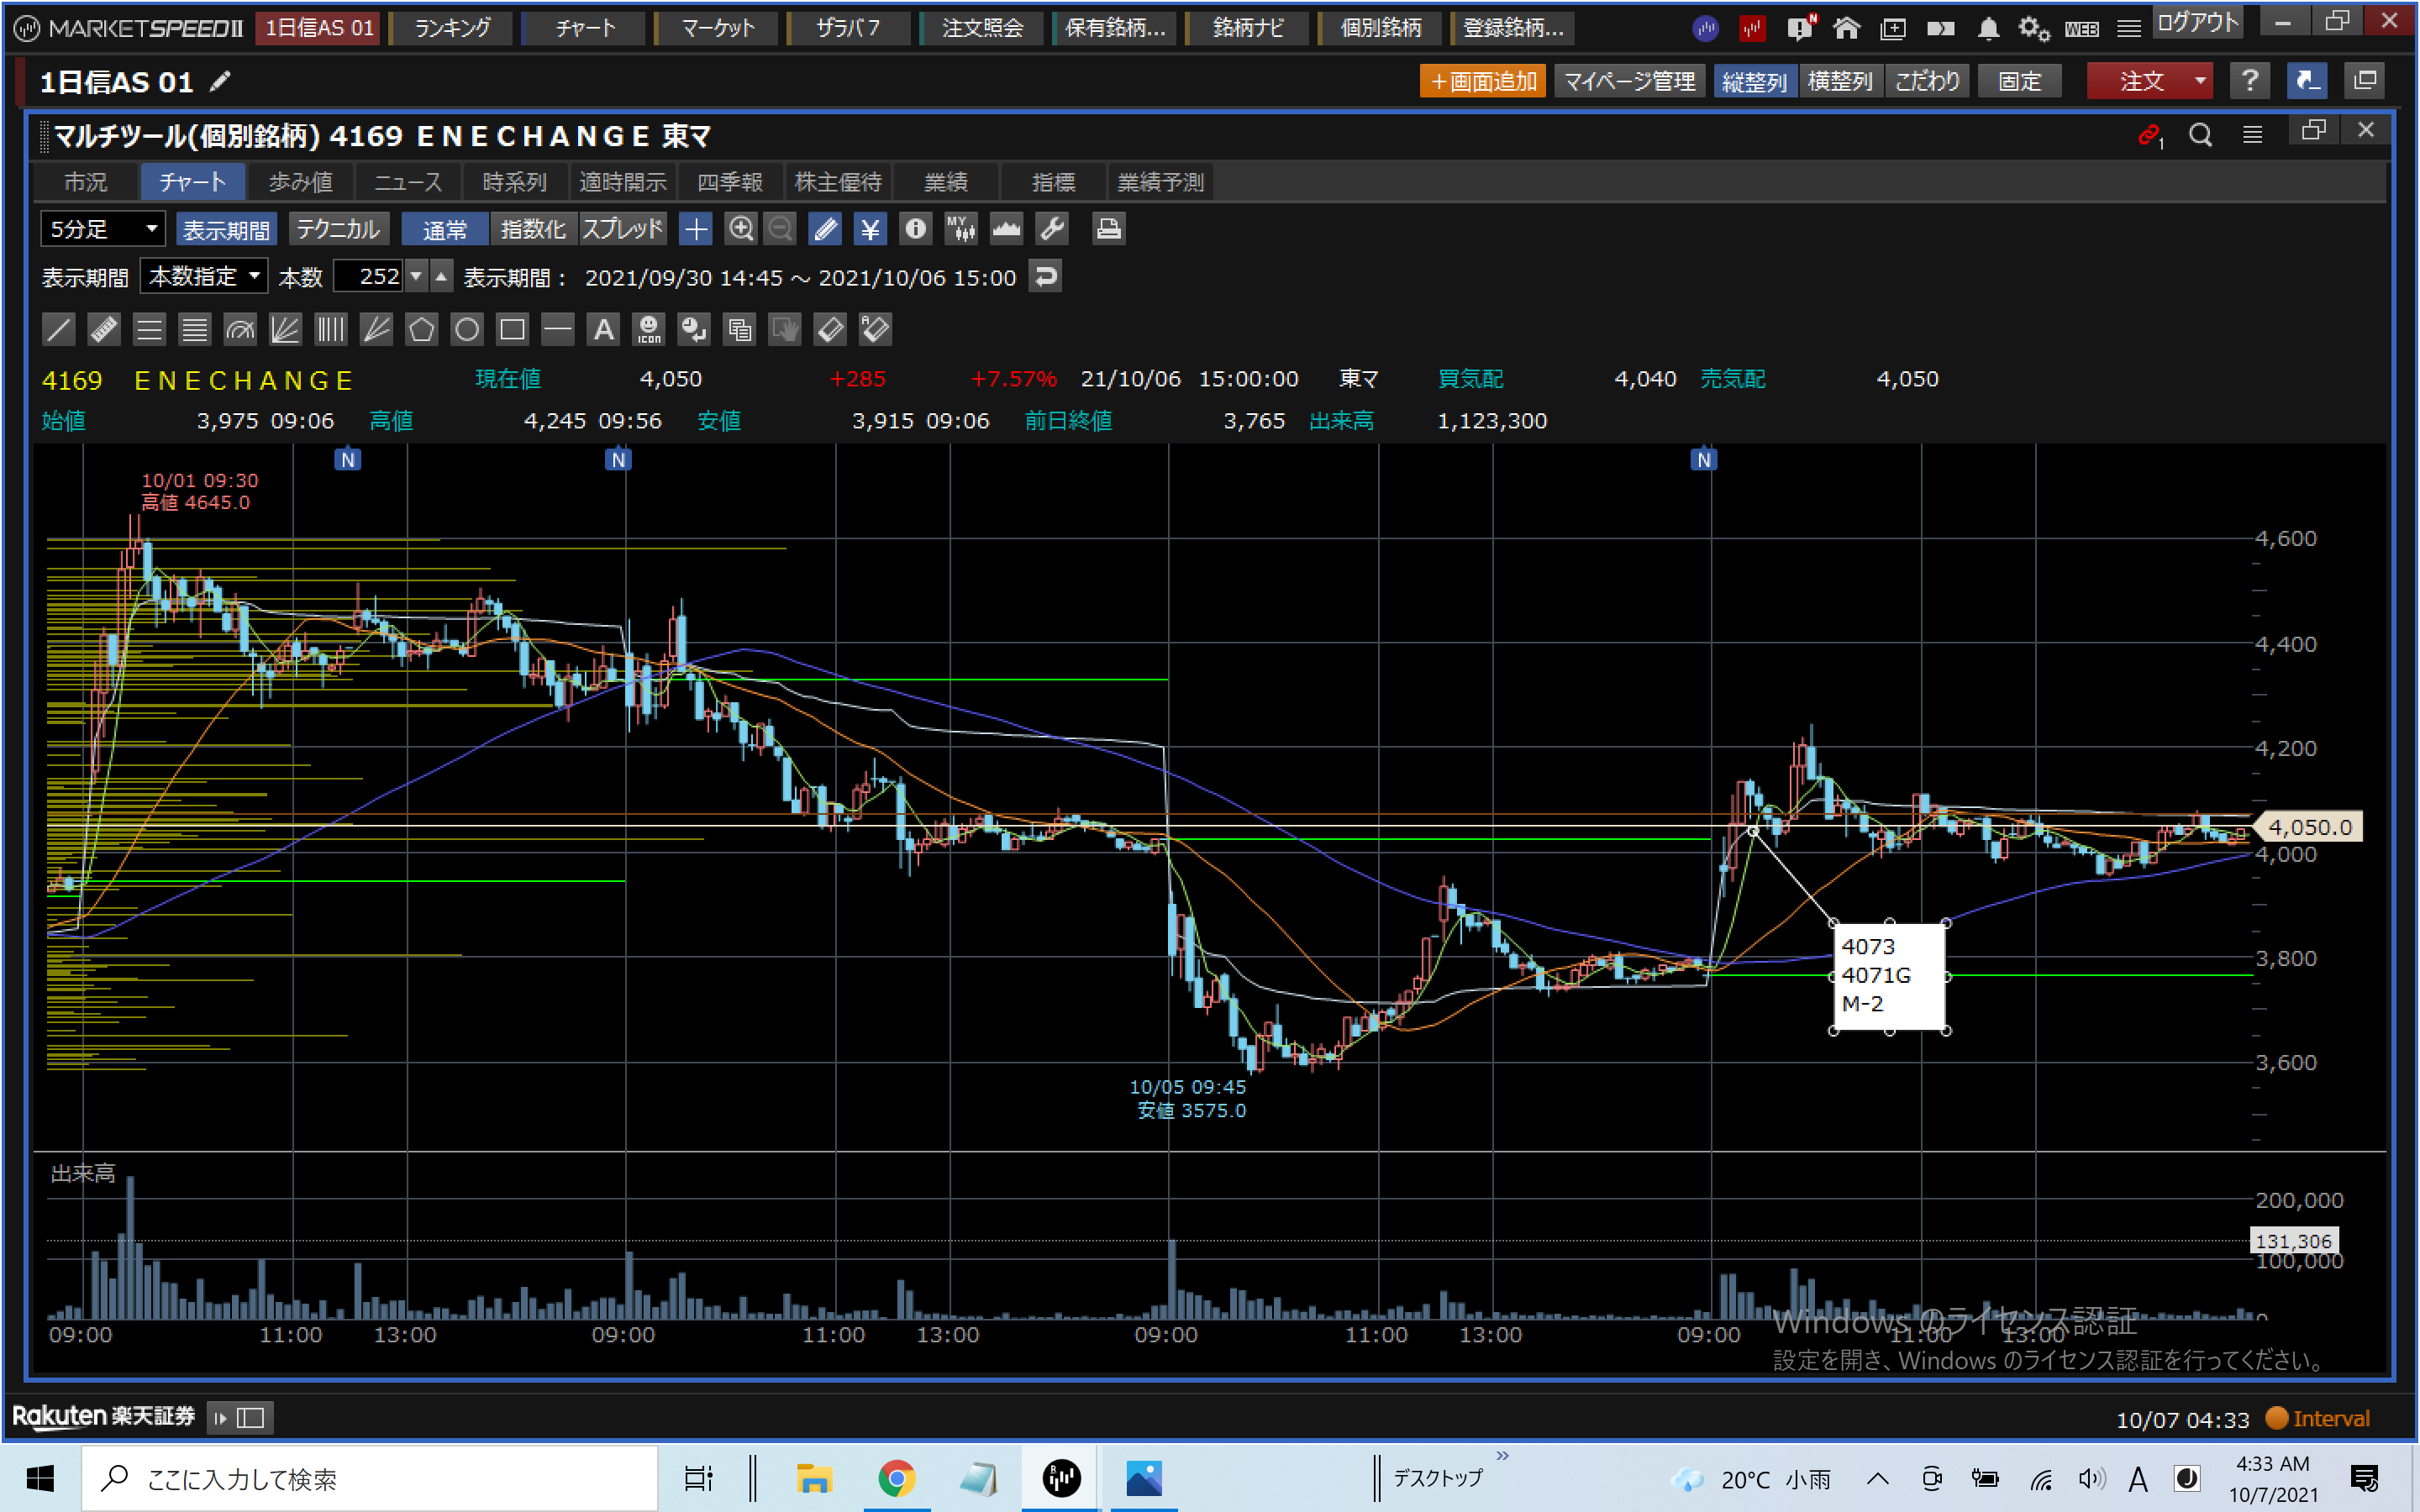Select the trend line drawing tool
Image resolution: width=2420 pixels, height=1512 pixels.
pos(59,329)
